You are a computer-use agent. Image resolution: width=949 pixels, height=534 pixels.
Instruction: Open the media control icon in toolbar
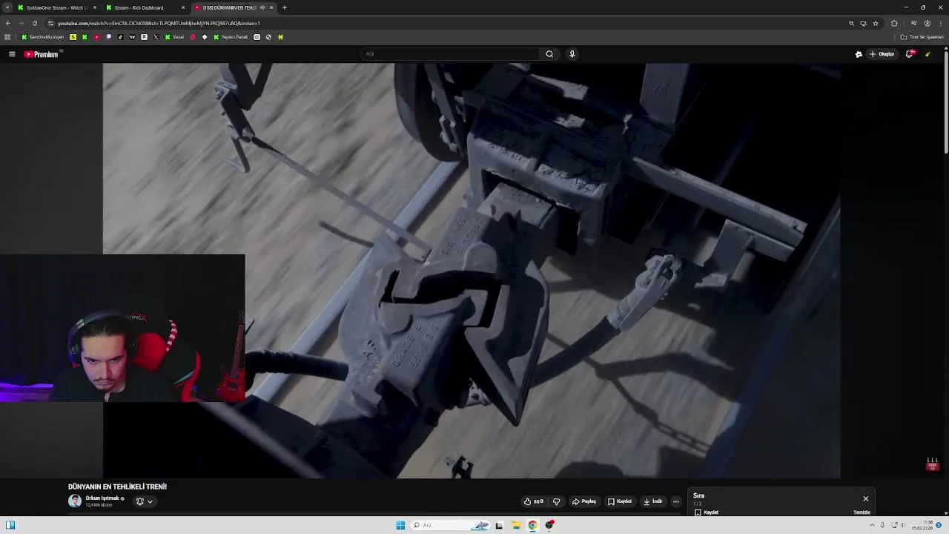913,23
